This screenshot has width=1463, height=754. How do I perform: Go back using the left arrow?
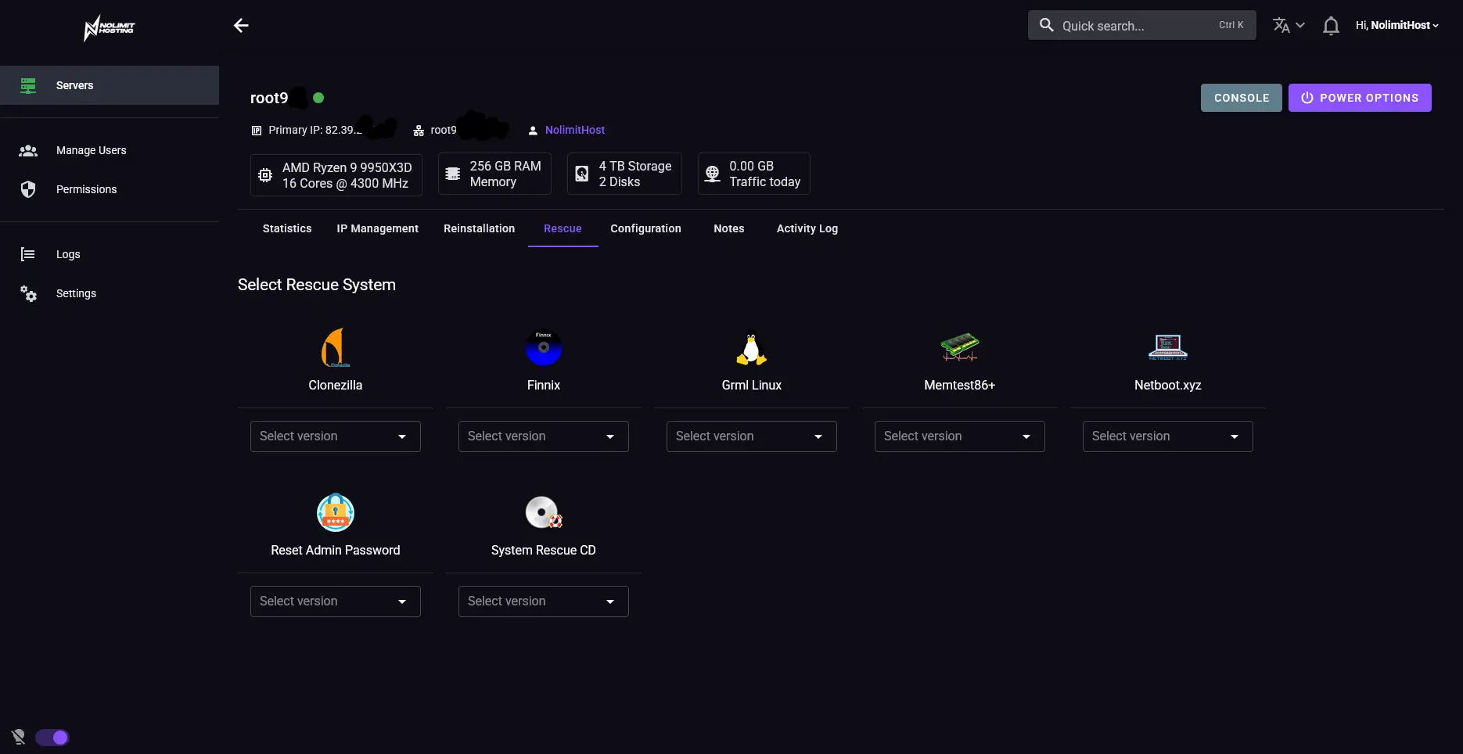click(241, 26)
